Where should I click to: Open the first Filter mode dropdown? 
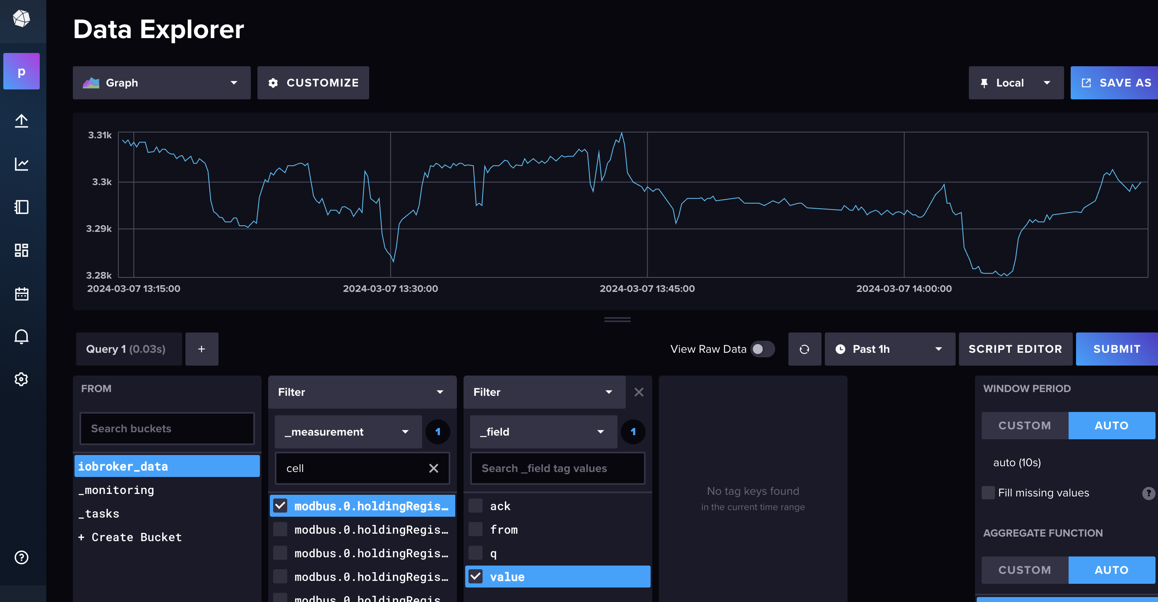pos(362,392)
